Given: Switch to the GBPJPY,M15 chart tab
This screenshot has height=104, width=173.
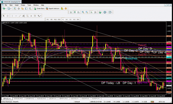Looking at the screenshot, I should tap(64, 98).
